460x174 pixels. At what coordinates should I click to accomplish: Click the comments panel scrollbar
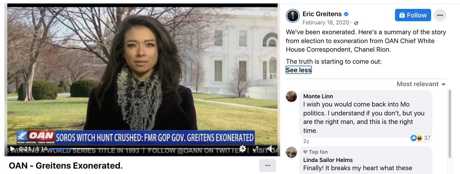tap(450, 124)
